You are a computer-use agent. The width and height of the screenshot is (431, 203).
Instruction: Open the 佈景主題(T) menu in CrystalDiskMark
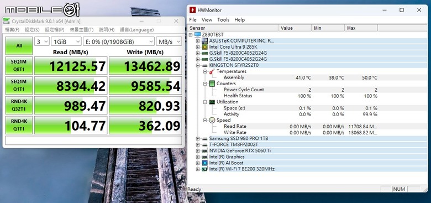(81, 30)
